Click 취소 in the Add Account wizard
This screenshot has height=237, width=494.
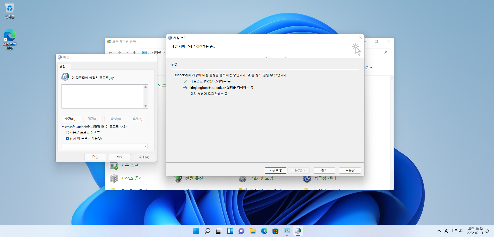click(x=324, y=170)
